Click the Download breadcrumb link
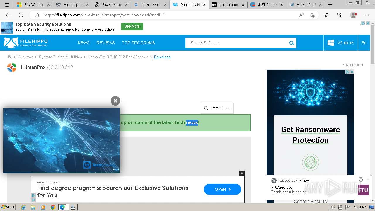 pyautogui.click(x=162, y=57)
